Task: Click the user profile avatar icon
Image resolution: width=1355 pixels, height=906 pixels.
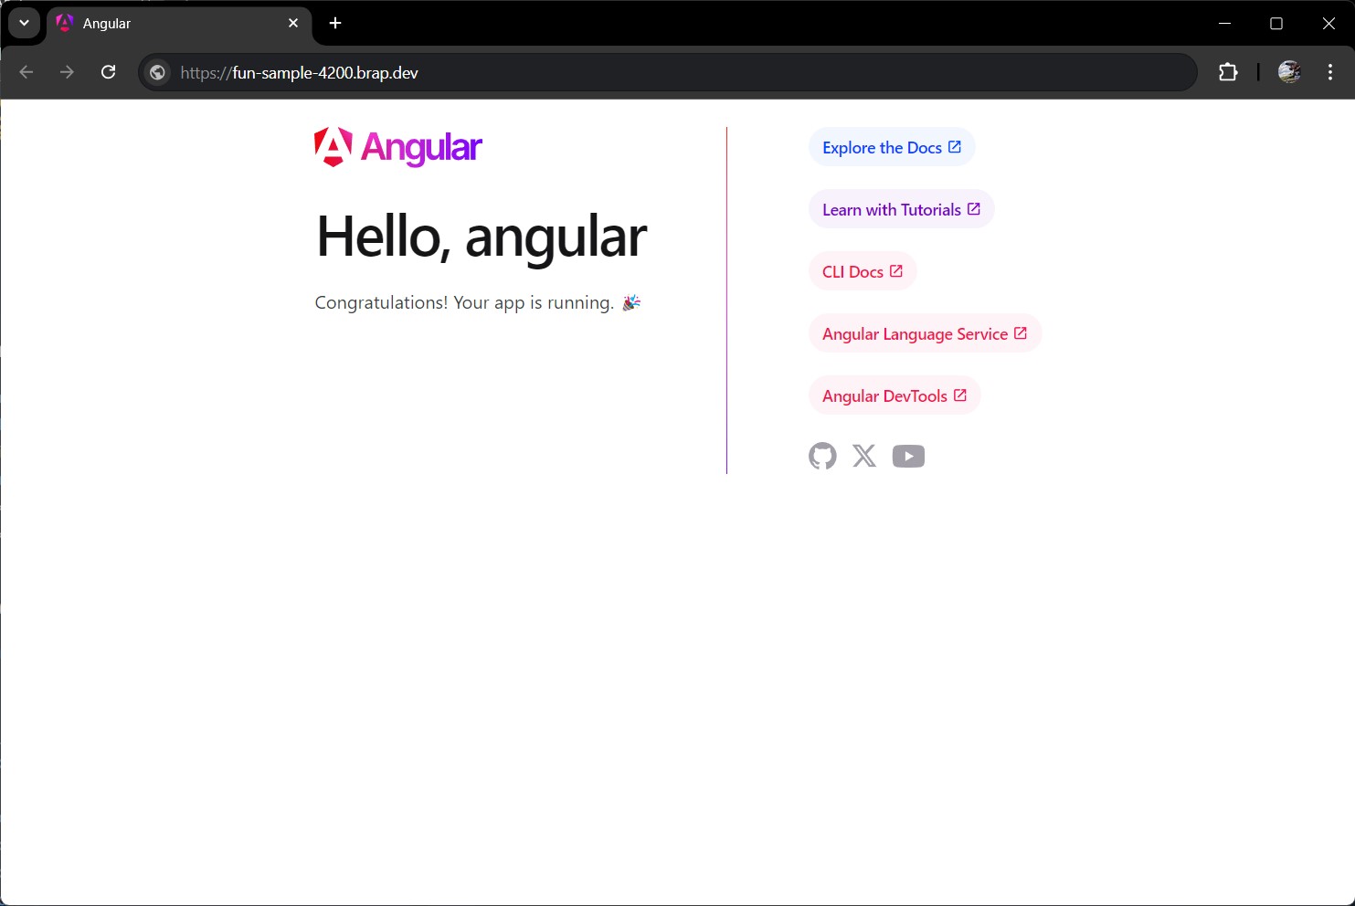Action: (x=1289, y=72)
